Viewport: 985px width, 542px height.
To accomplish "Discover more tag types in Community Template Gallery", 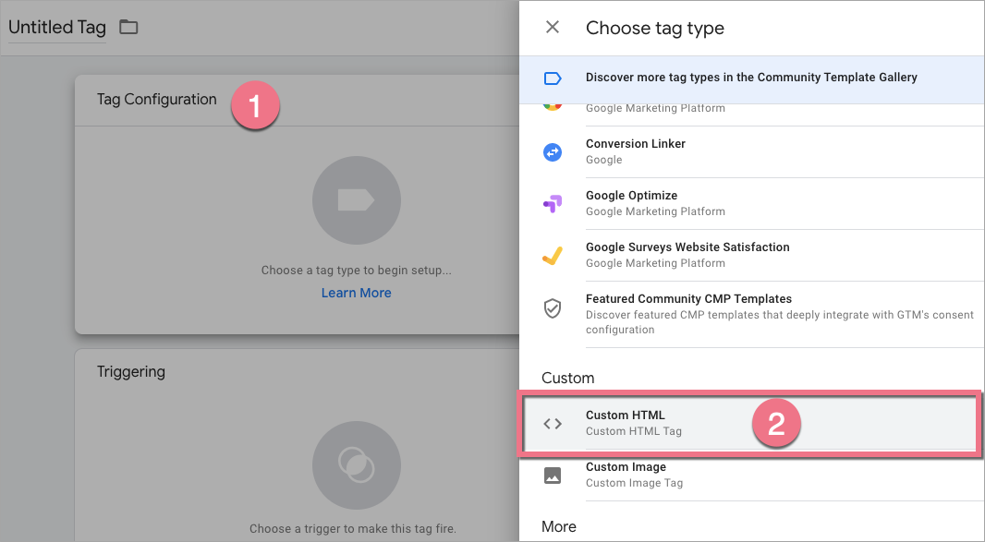I will pos(751,78).
